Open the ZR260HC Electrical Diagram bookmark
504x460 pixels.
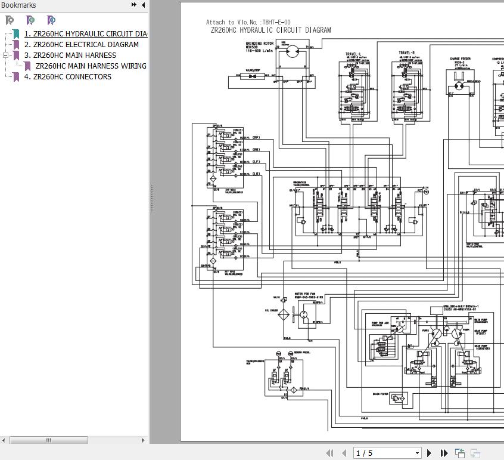coord(82,44)
